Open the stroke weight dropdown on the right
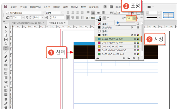The height and width of the screenshot is (109, 177). click(159, 13)
